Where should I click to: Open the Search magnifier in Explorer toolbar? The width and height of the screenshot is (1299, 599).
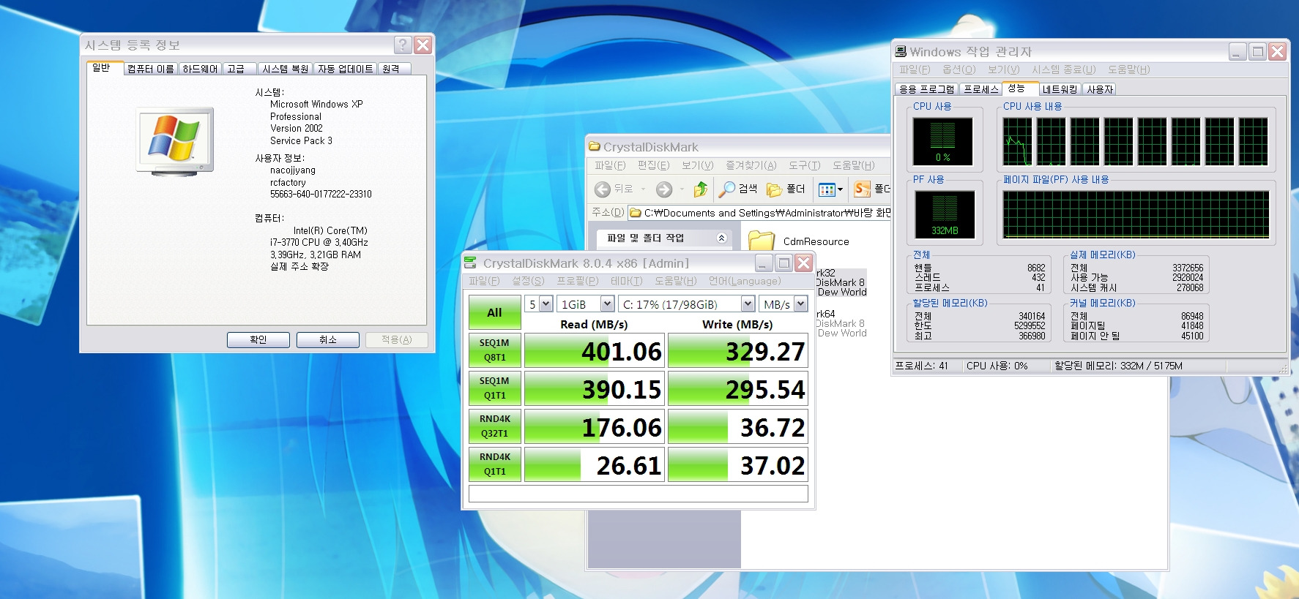pyautogui.click(x=726, y=189)
